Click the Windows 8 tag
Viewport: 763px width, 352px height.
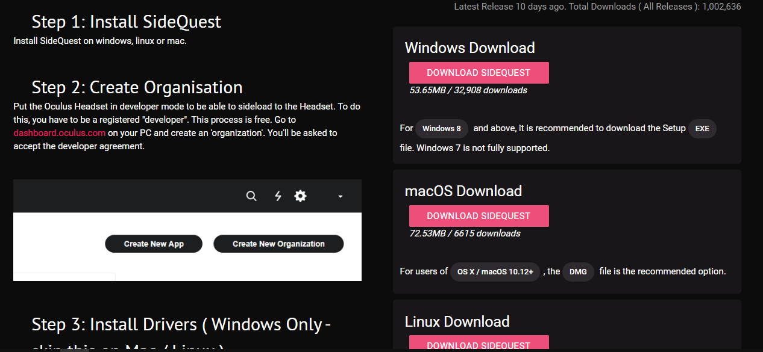441,129
